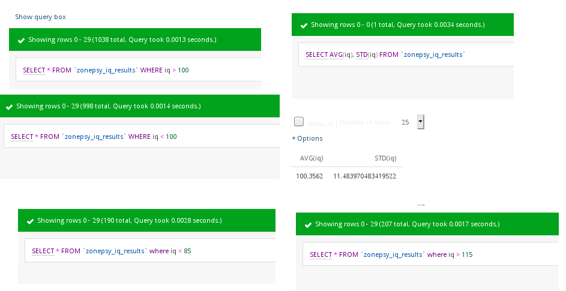Image resolution: width=566 pixels, height=291 pixels.
Task: Click checkmark icon in the 1 total banner
Action: (304, 25)
